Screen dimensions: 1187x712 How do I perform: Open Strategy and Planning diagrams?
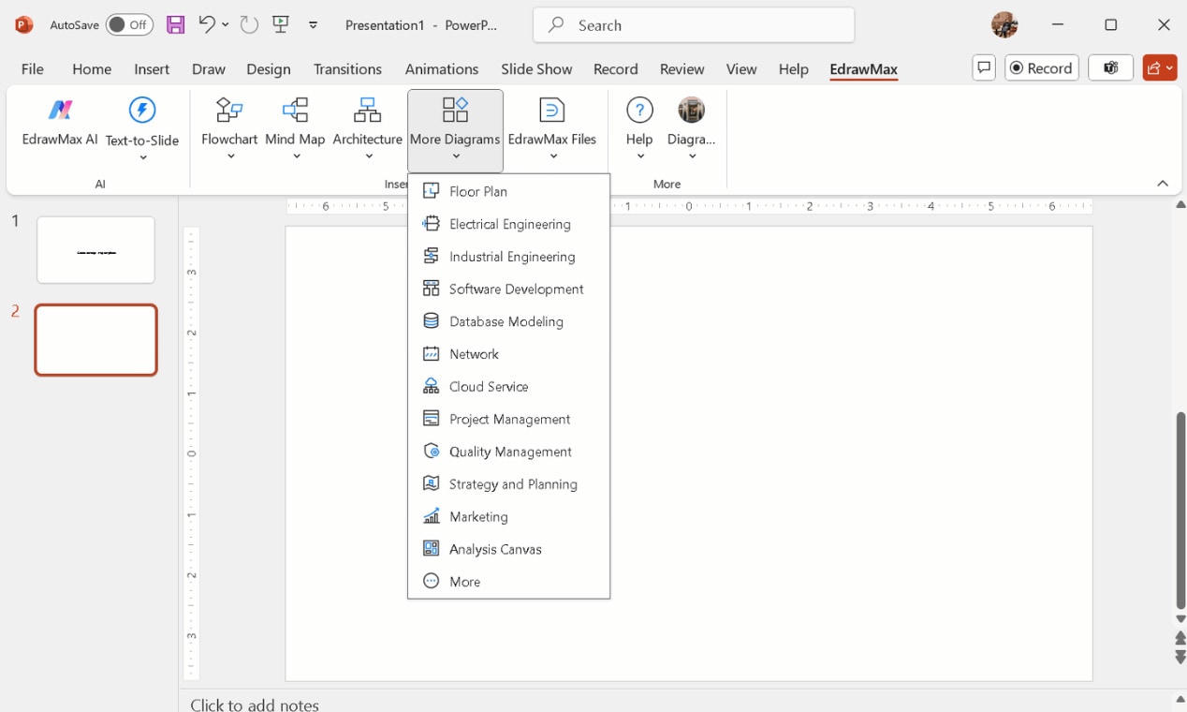(509, 484)
